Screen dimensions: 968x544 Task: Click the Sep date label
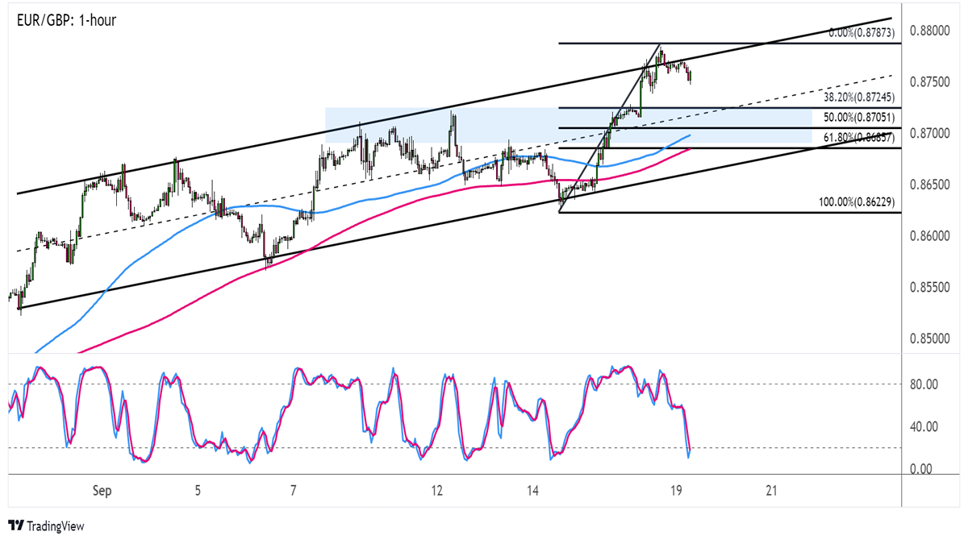(102, 490)
